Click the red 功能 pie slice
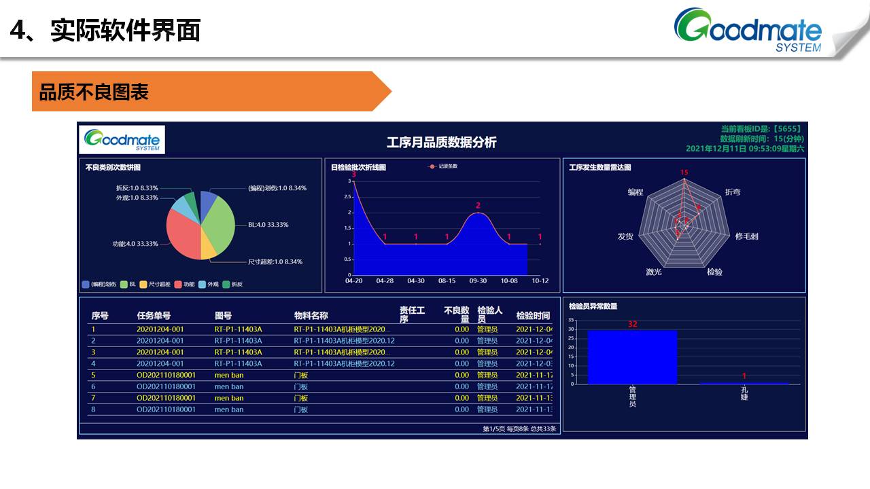The image size is (870, 489). (182, 234)
